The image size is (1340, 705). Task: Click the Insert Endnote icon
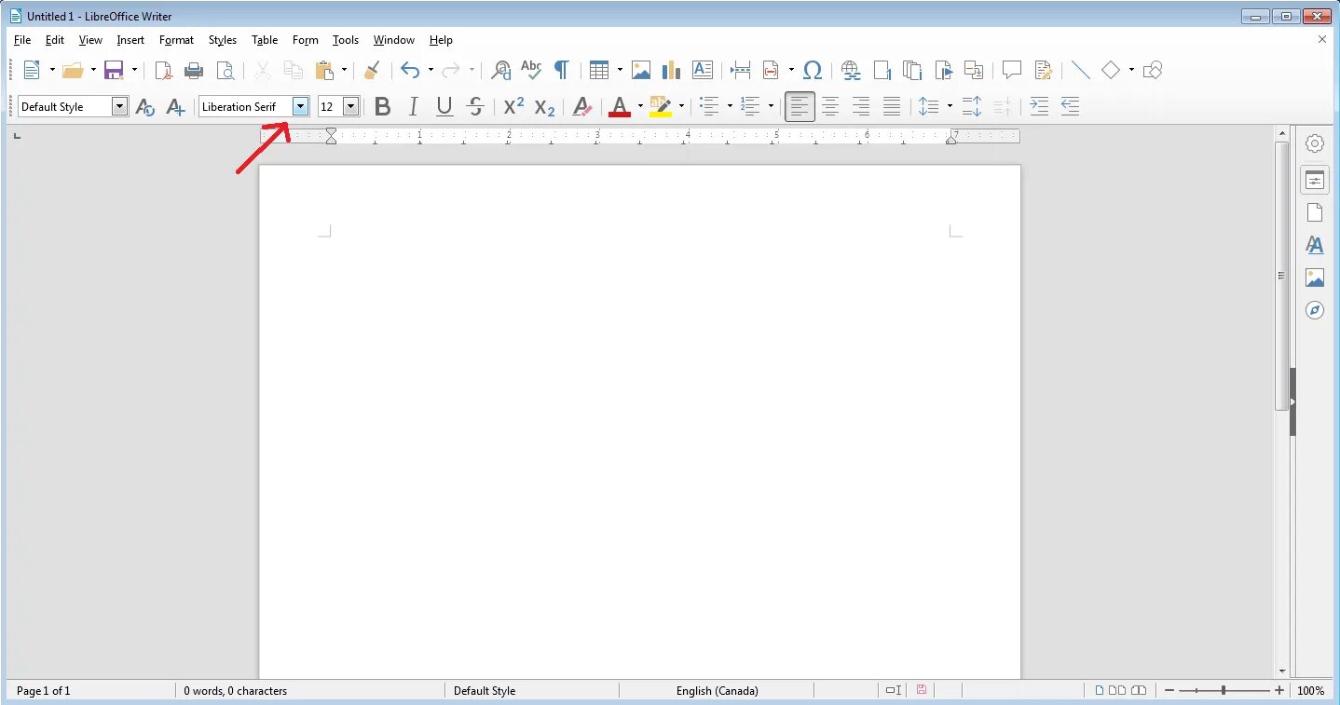tap(912, 70)
